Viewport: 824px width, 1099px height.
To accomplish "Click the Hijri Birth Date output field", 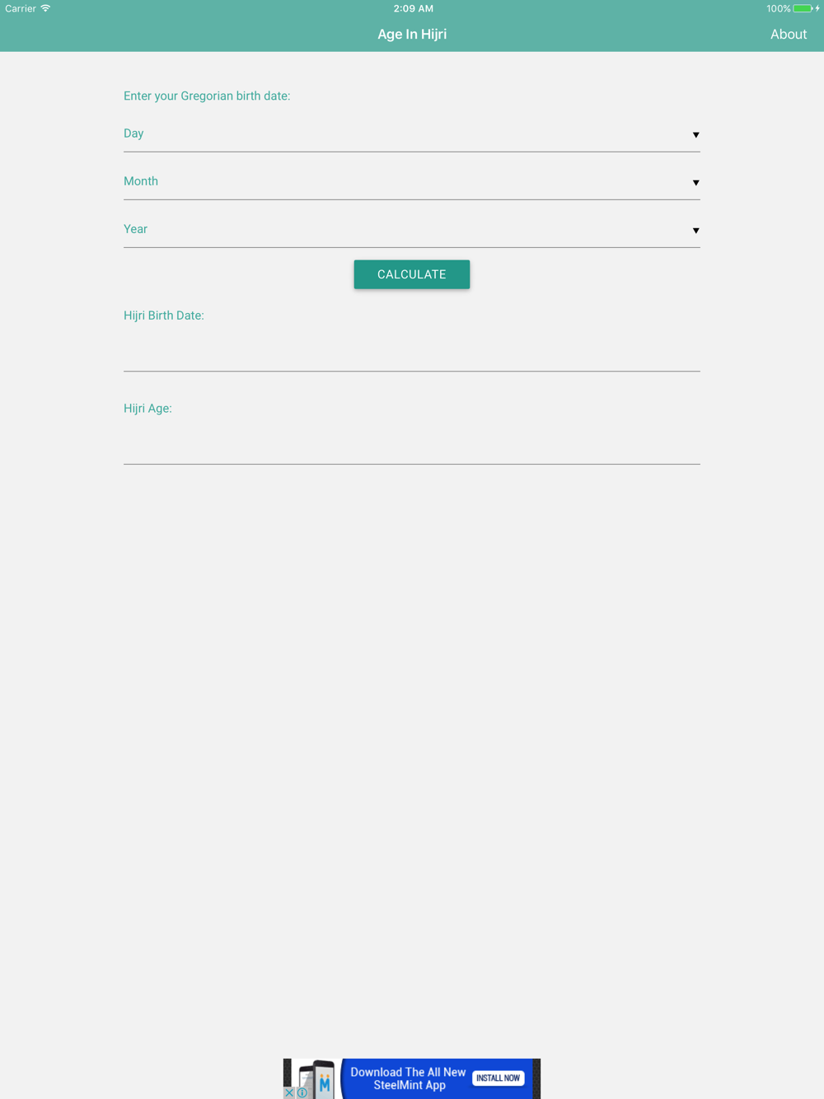I will [x=412, y=350].
